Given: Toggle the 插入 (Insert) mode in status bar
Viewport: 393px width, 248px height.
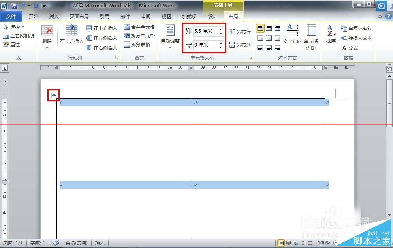Looking at the screenshot, I should coord(99,243).
